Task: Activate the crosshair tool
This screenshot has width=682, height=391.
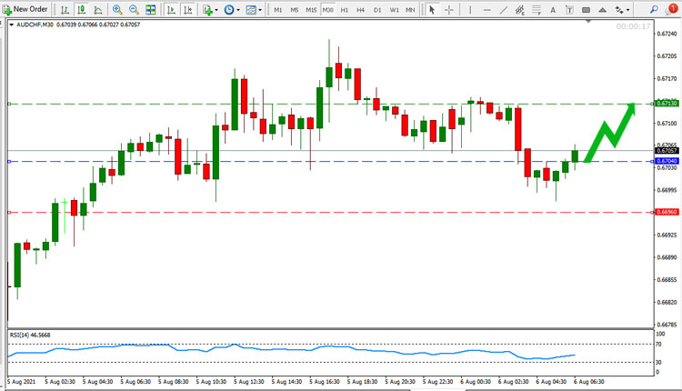Action: 449,10
